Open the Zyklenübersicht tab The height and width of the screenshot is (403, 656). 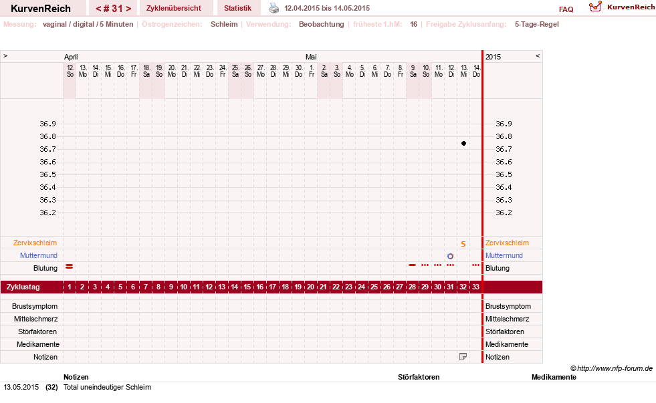[174, 8]
